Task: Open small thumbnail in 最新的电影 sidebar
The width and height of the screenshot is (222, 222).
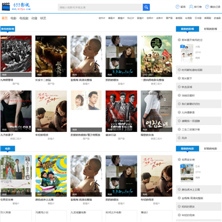Action: [x=187, y=173]
